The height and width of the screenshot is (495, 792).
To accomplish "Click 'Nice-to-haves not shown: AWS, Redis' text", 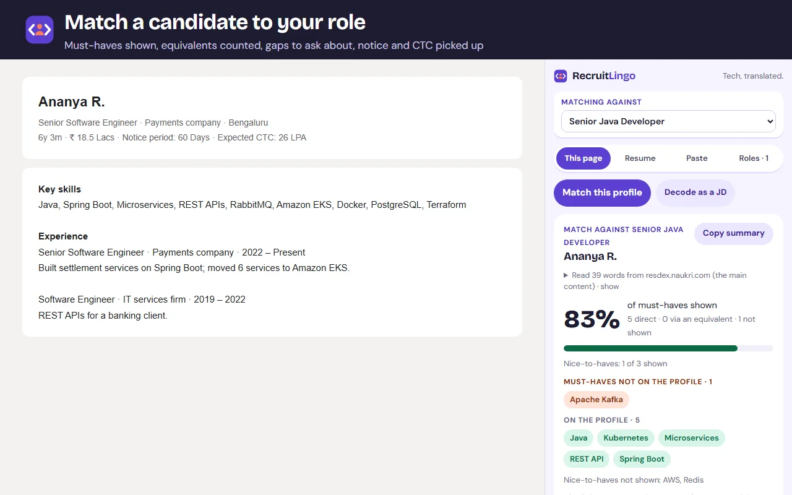I will click(x=634, y=480).
